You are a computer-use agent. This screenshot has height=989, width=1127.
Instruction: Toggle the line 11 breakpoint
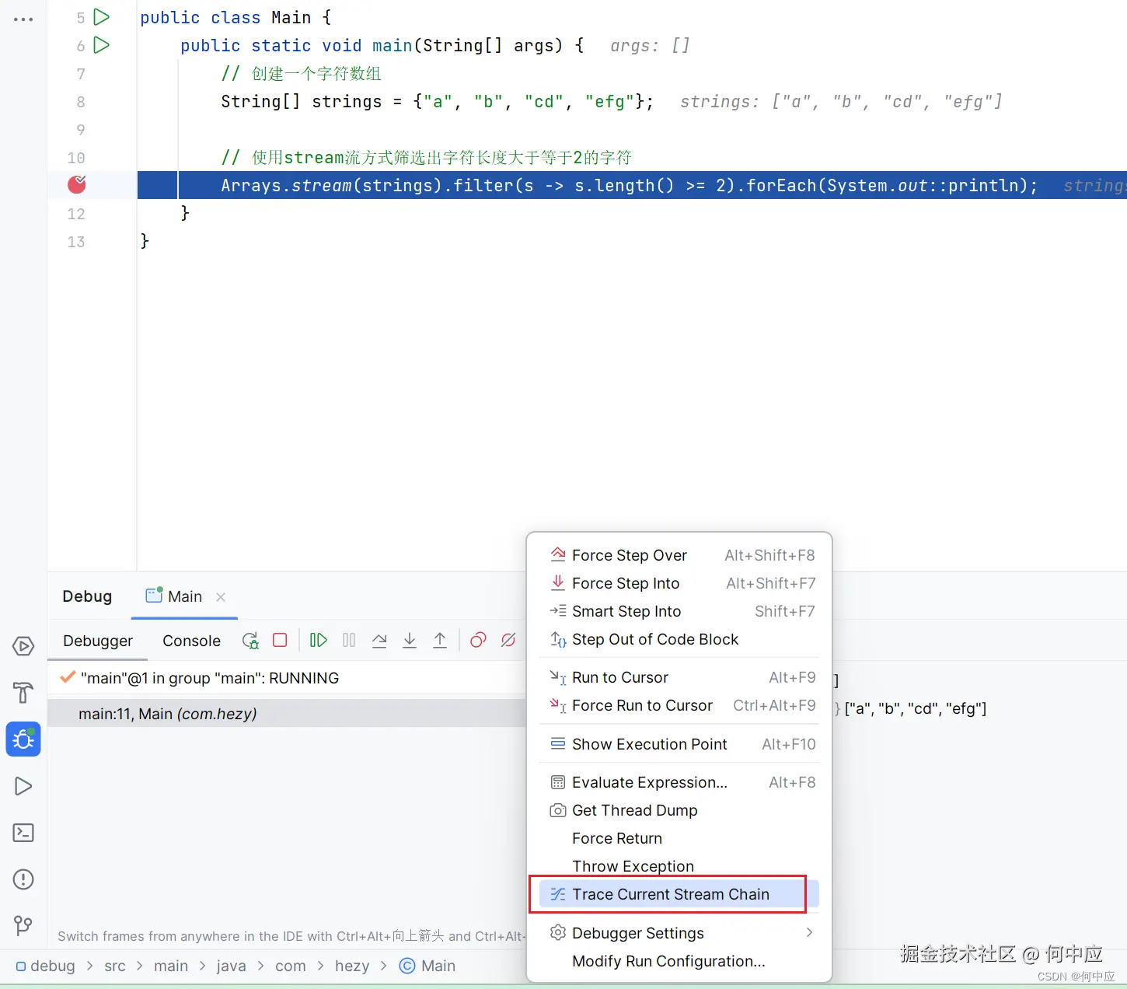(x=77, y=184)
